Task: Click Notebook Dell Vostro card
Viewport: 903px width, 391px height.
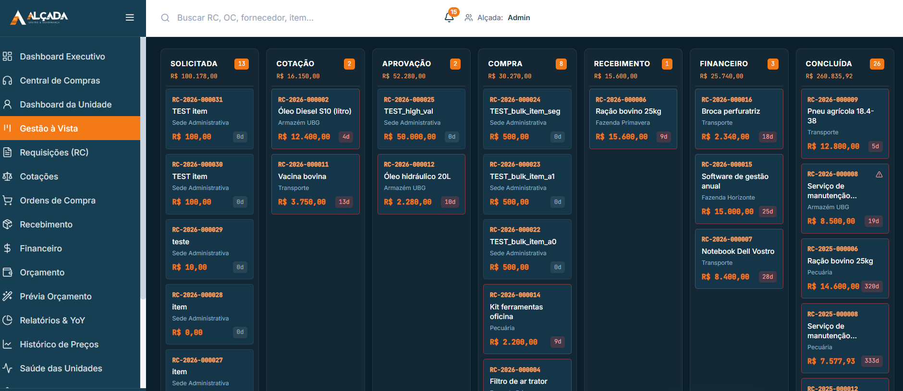Action: pyautogui.click(x=739, y=259)
